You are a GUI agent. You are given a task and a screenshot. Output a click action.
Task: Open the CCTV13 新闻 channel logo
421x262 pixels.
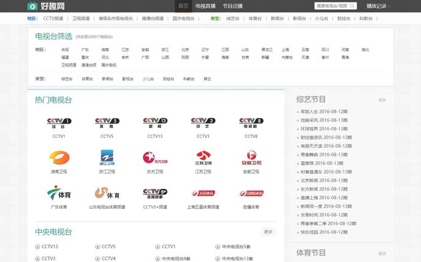point(155,123)
